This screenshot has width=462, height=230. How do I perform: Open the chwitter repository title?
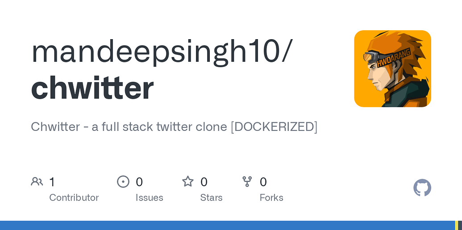click(x=92, y=88)
